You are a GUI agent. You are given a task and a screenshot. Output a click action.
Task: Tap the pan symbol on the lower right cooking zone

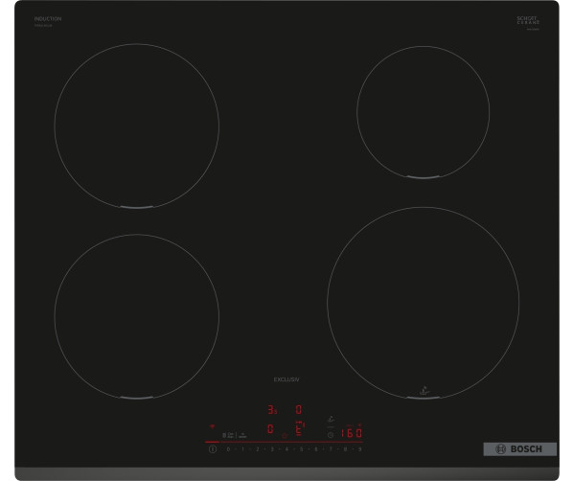[424, 391]
